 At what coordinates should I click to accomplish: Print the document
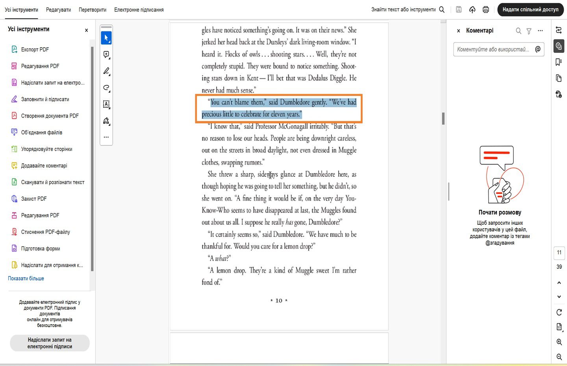click(x=486, y=9)
